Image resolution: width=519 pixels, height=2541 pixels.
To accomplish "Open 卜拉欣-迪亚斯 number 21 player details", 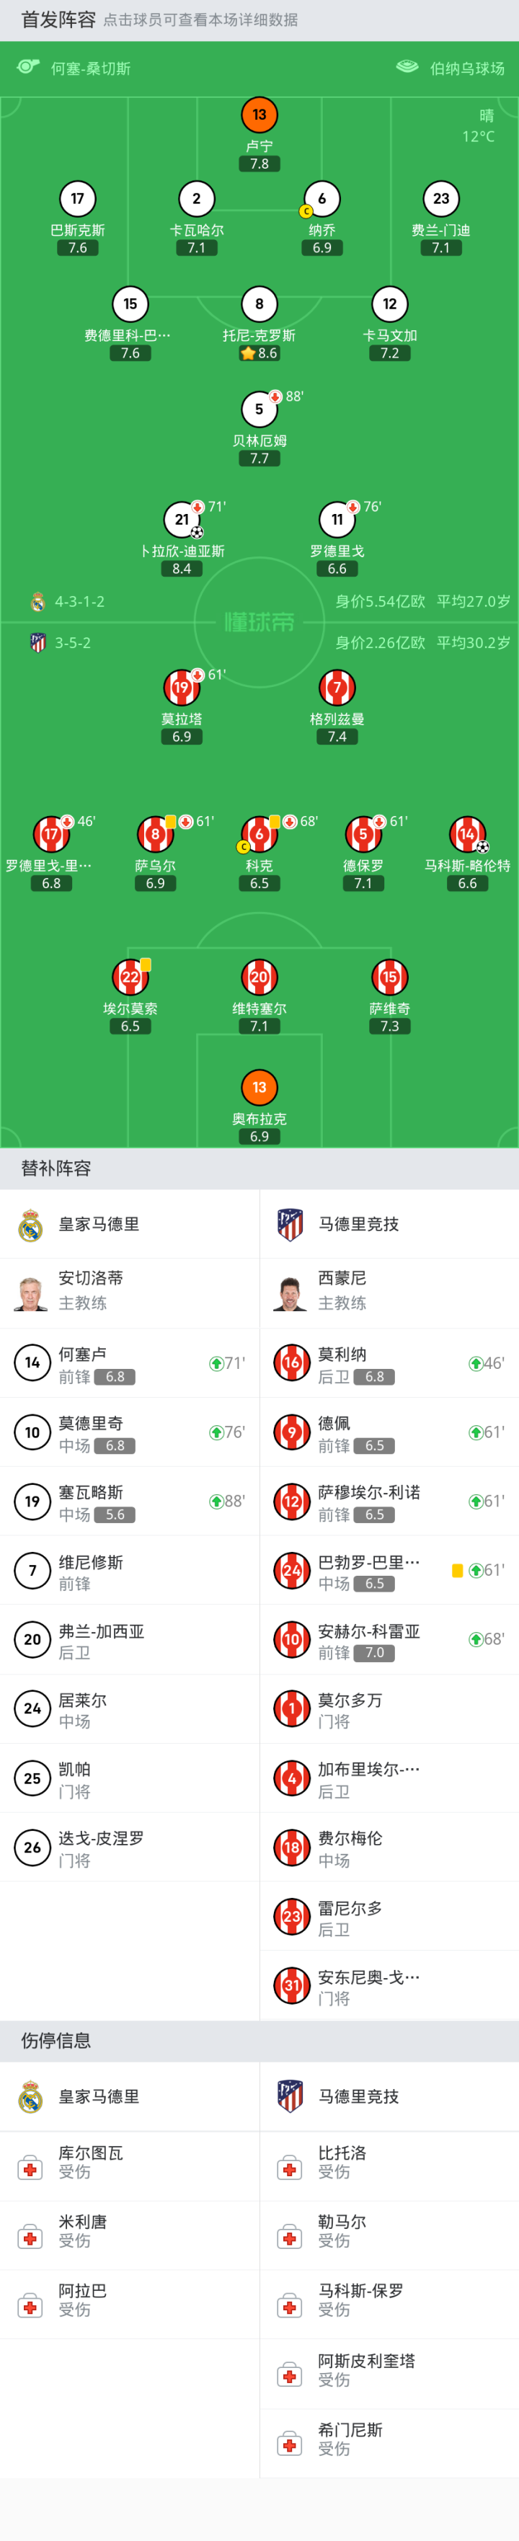I will coord(182,520).
